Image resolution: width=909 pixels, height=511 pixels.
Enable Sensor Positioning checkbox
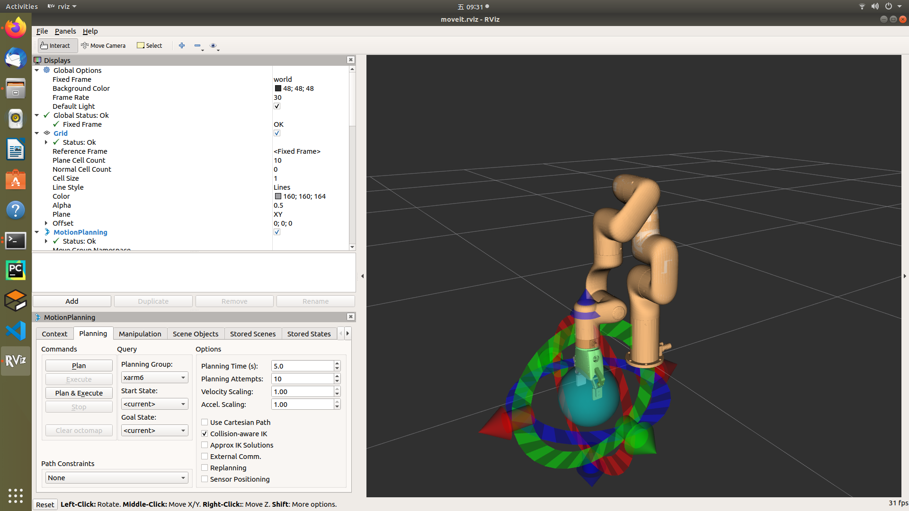[x=205, y=479]
